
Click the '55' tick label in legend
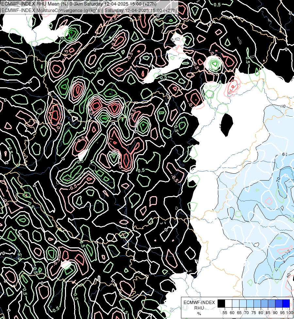[x=225, y=313]
